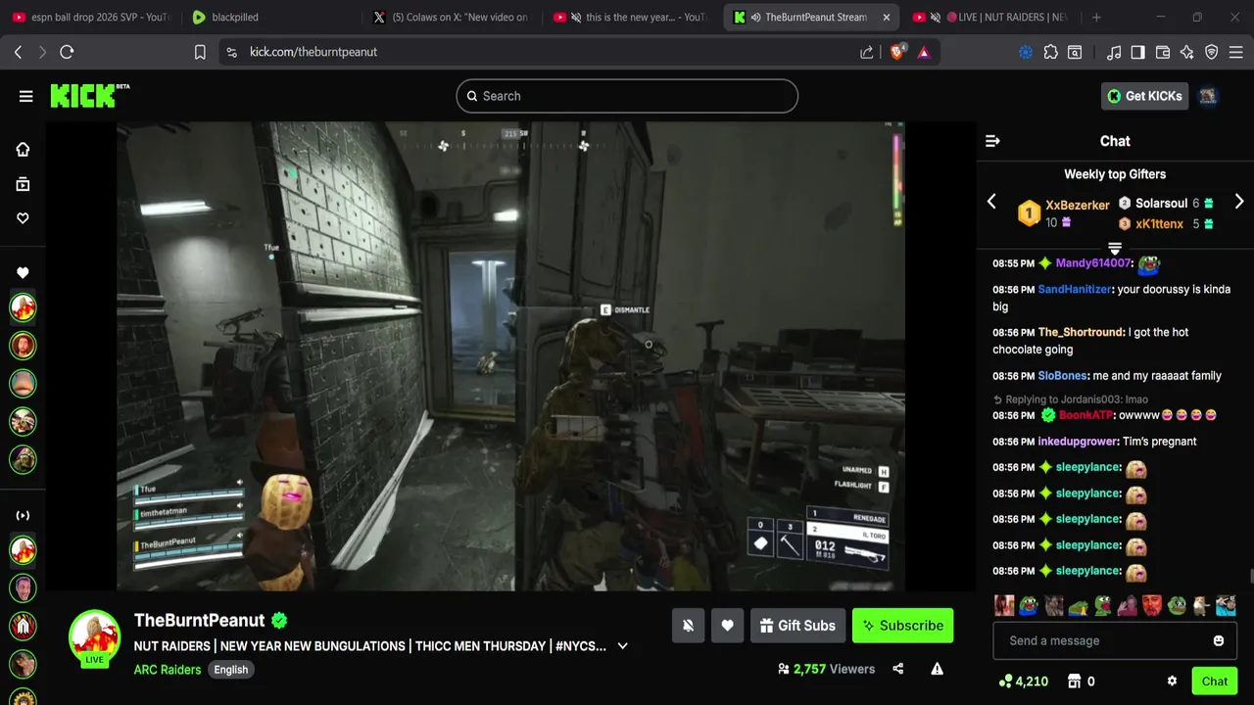Screen dimensions: 1254x705
Task: Click the chat scrollbar
Action: [x=1250, y=578]
